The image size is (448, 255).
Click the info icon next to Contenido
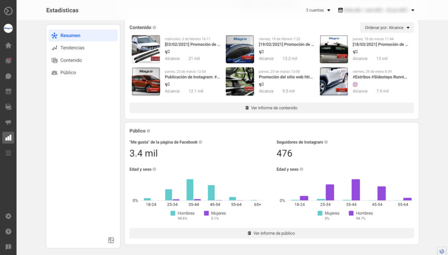coord(154,28)
